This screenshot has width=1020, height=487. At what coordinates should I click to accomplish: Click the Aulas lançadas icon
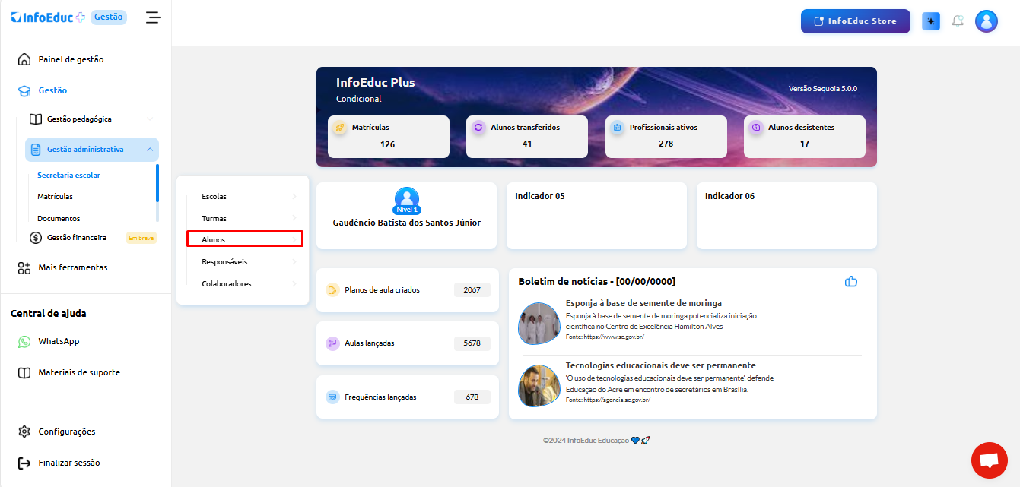[x=332, y=343]
